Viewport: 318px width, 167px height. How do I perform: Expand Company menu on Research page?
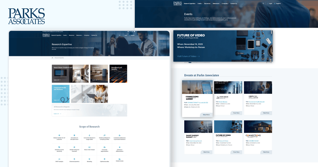pyautogui.click(x=87, y=35)
